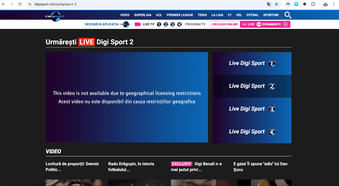Click the Digi Sport app logo beside Descarcă
Screen dimensions: 339x186
(125, 24)
